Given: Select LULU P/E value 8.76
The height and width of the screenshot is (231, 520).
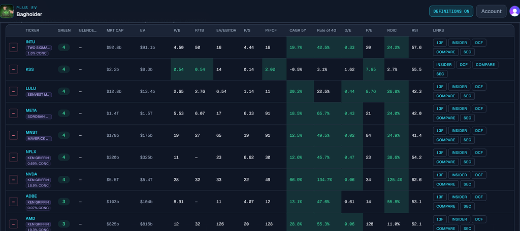Looking at the screenshot, I should click(x=371, y=91).
